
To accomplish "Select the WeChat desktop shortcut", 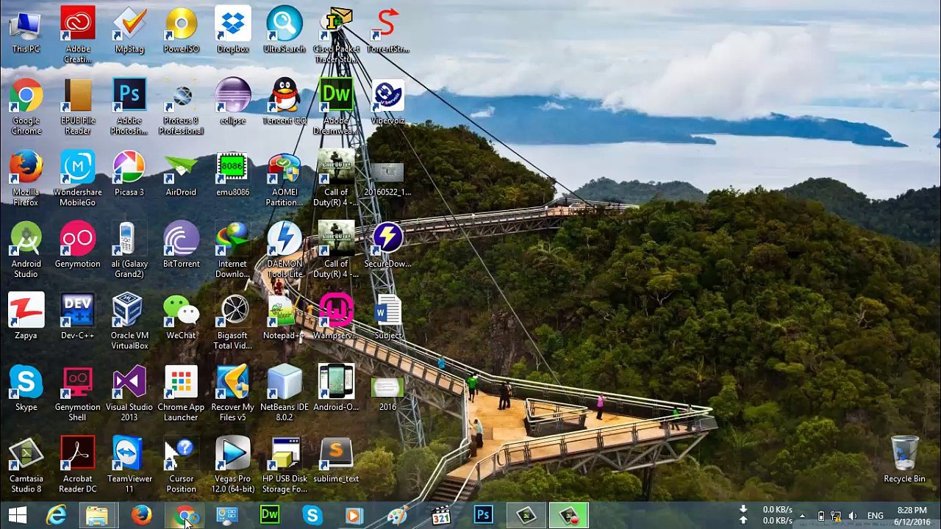I will [x=181, y=317].
